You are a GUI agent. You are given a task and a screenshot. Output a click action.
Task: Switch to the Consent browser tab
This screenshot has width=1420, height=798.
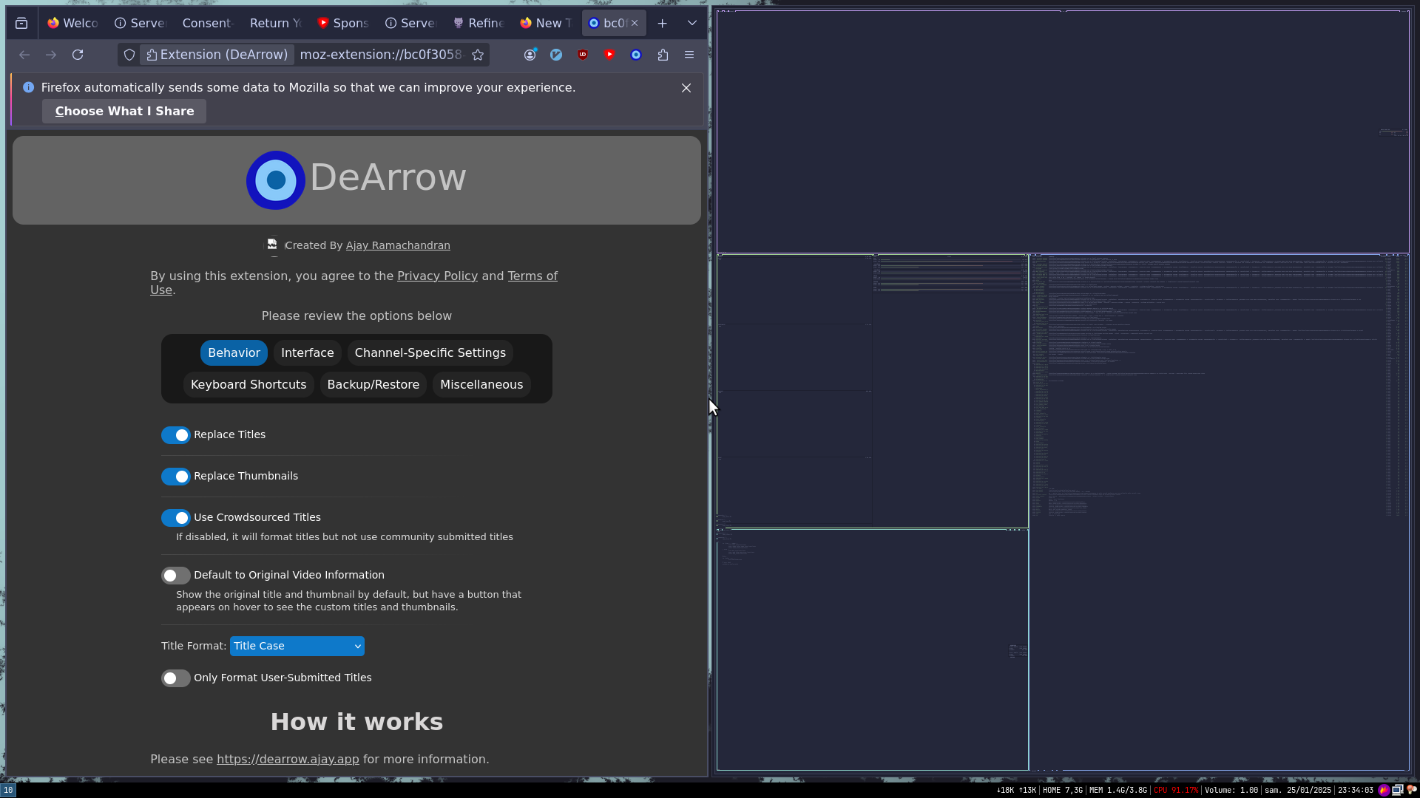point(208,23)
